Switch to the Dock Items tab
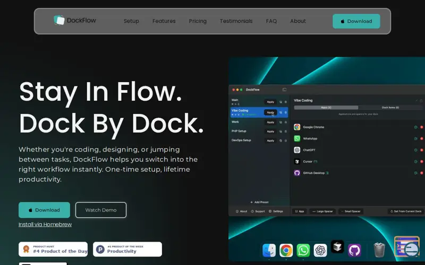Viewport: 425px width, 265px height. pos(390,108)
